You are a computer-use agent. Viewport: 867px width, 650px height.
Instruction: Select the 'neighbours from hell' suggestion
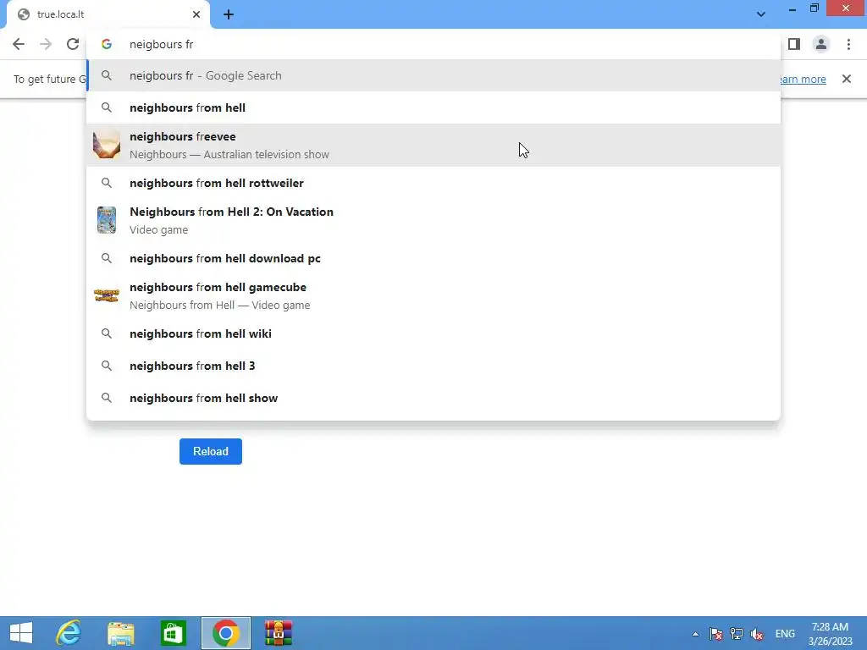click(433, 107)
